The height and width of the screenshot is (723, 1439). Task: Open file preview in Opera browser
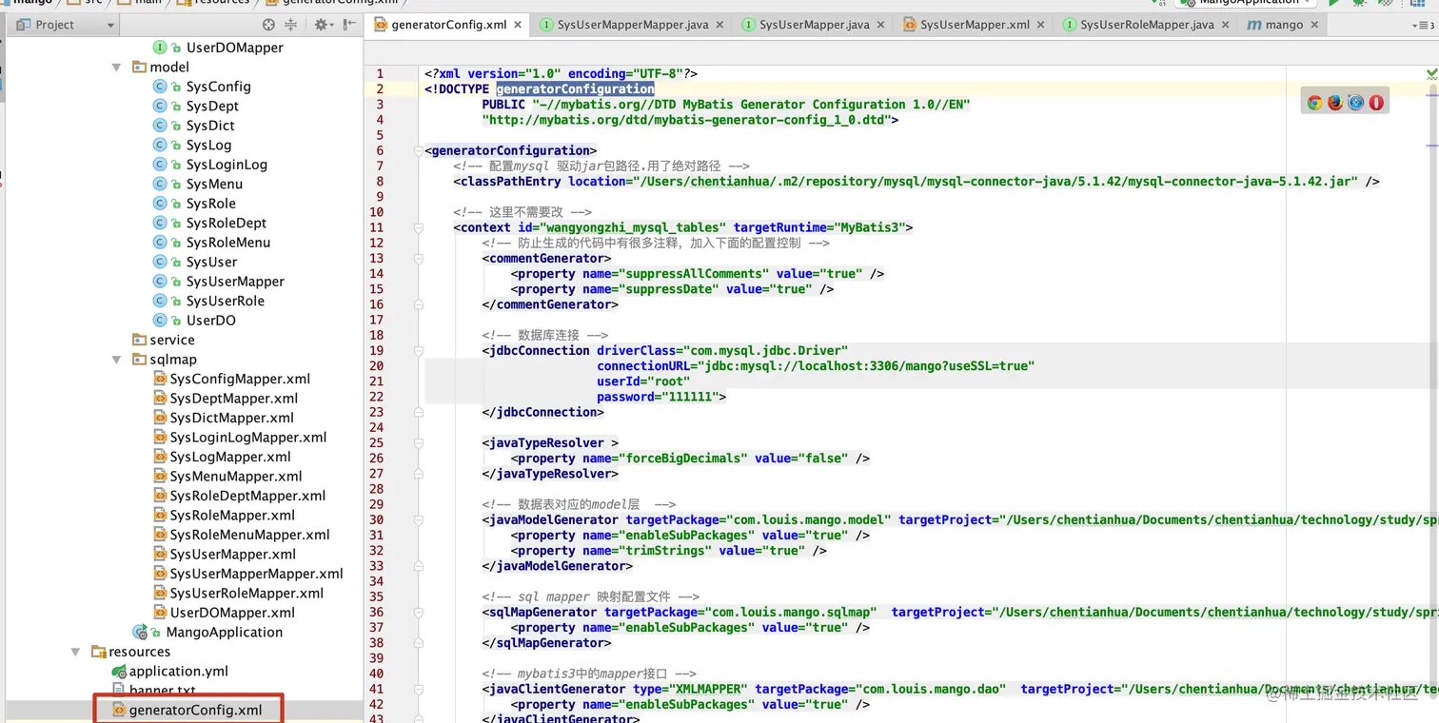click(1376, 103)
